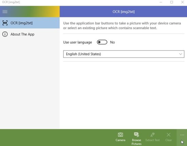This screenshot has height=146, width=187.
Task: Click the 'No' toggle state label
Action: (x=112, y=42)
